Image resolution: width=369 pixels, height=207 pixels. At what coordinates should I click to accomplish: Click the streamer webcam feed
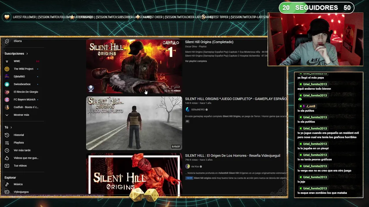coord(316,39)
